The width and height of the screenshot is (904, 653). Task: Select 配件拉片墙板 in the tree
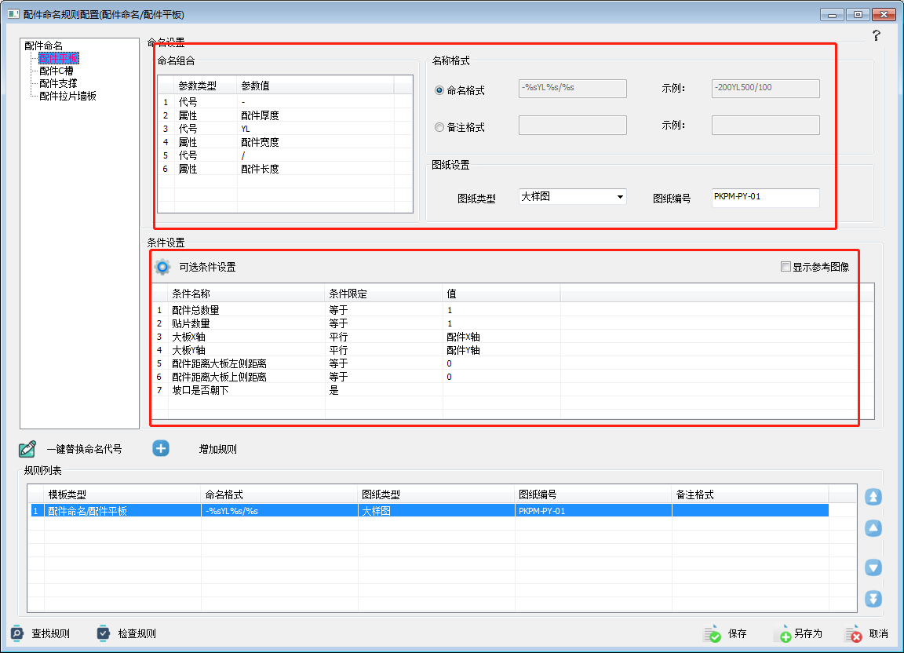pyautogui.click(x=67, y=96)
